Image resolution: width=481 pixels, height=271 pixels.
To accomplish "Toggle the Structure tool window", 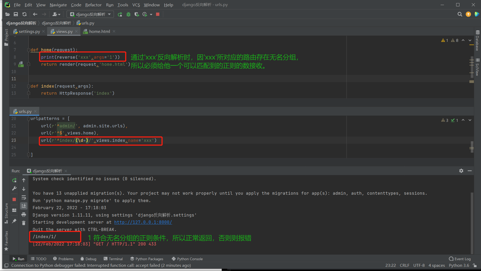I will pos(6,213).
